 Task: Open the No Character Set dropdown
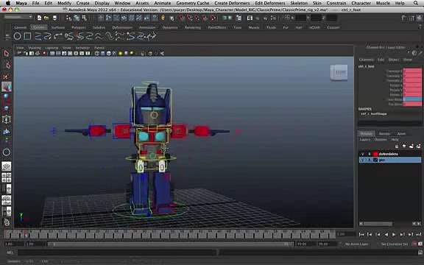[x=395, y=244]
